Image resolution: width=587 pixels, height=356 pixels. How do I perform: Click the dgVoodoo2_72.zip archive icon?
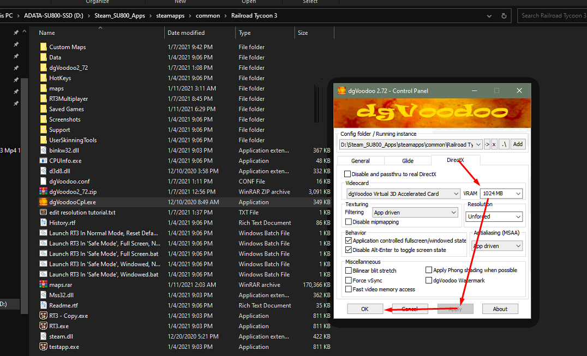44,191
